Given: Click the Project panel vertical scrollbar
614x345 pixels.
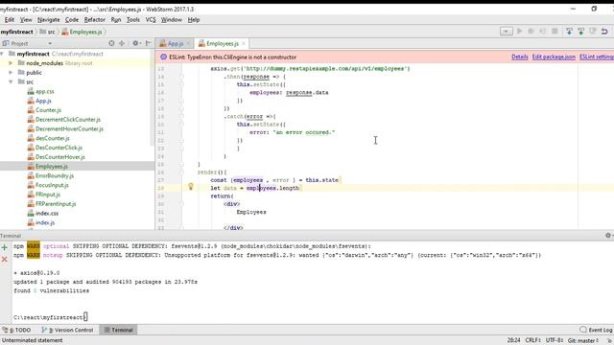Looking at the screenshot, I should pos(153,98).
